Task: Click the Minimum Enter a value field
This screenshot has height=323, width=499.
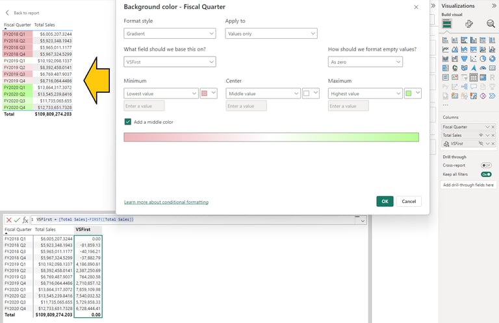Action: click(x=144, y=106)
